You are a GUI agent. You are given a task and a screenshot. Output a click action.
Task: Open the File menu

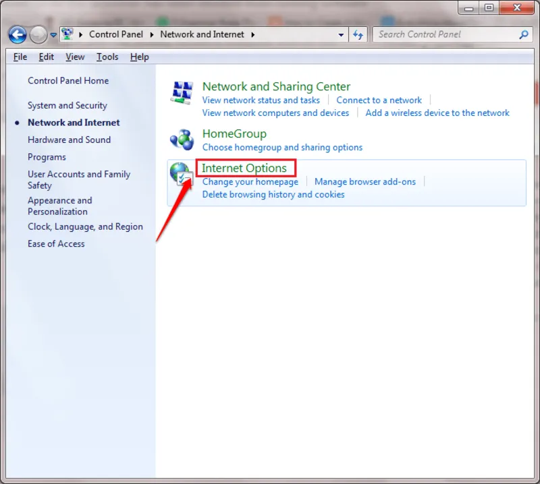coord(20,57)
